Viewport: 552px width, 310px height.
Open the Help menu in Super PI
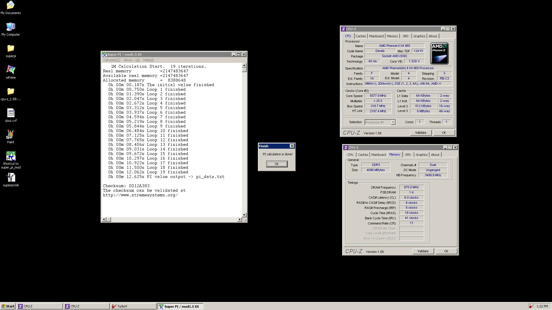148,60
